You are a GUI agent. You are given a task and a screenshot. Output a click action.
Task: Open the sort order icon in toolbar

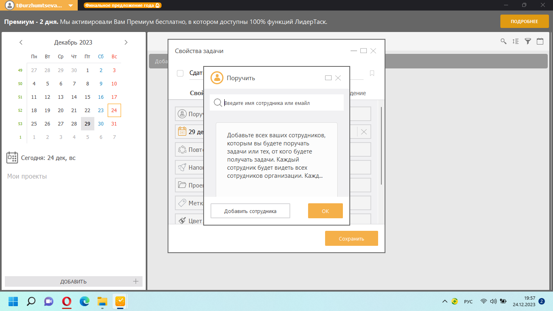pos(516,41)
